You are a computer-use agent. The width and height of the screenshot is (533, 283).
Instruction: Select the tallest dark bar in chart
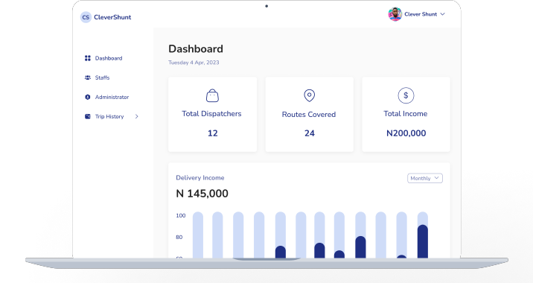coord(423,241)
